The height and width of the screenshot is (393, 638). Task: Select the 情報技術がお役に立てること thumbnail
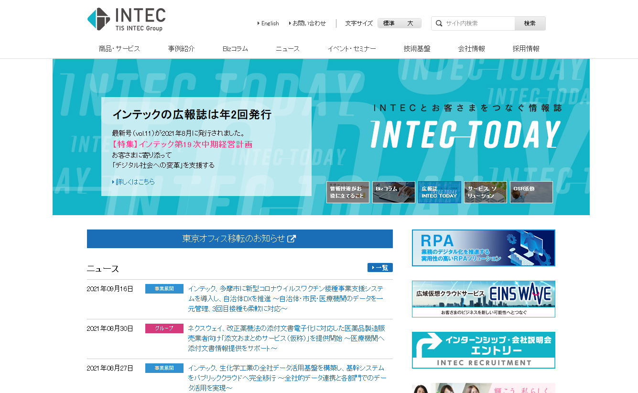(x=347, y=192)
